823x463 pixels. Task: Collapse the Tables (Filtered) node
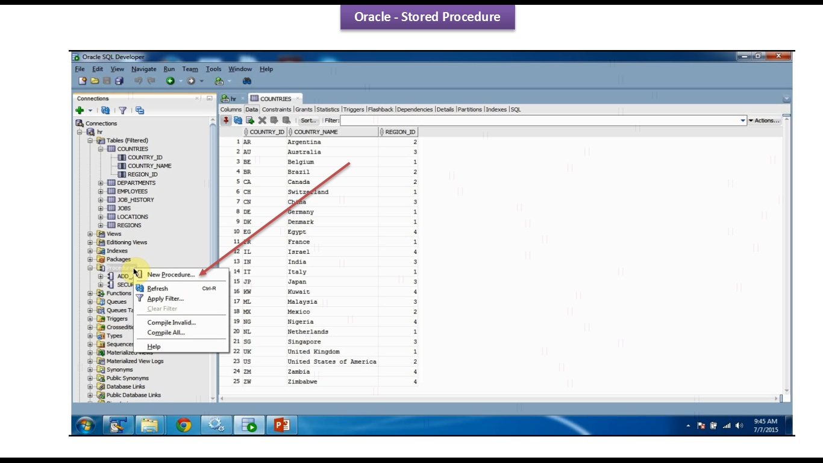tap(90, 140)
